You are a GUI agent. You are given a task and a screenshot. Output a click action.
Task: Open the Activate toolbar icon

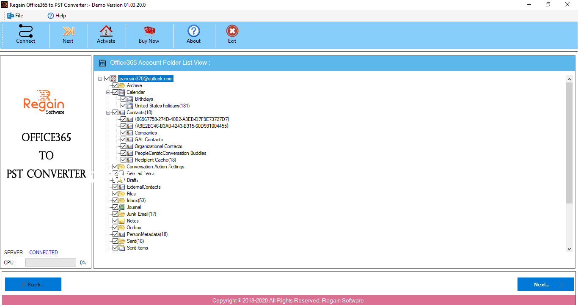coord(106,31)
